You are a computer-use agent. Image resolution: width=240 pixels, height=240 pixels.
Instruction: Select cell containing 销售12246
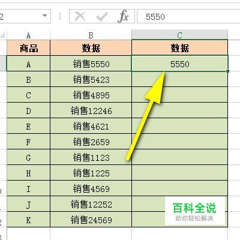coord(91,110)
